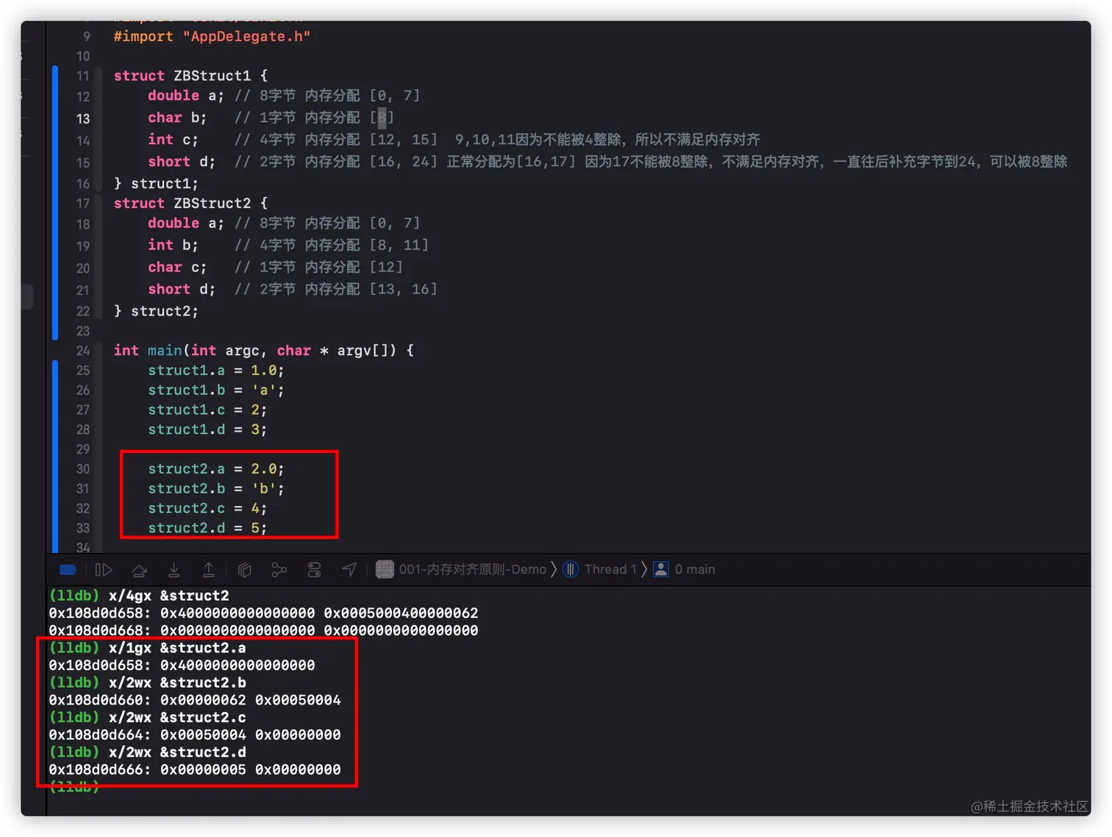The image size is (1112, 837).
Task: Click the 'struct ZBStruct2 {' declaration
Action: [x=190, y=204]
